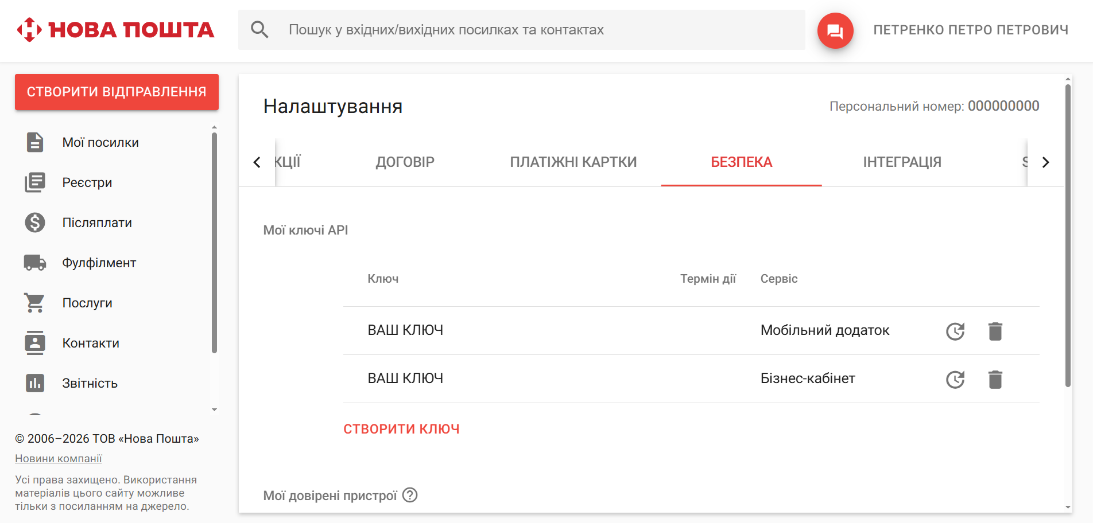Viewport: 1093px width, 523px height.
Task: Switch to the Договір tab
Action: [405, 162]
